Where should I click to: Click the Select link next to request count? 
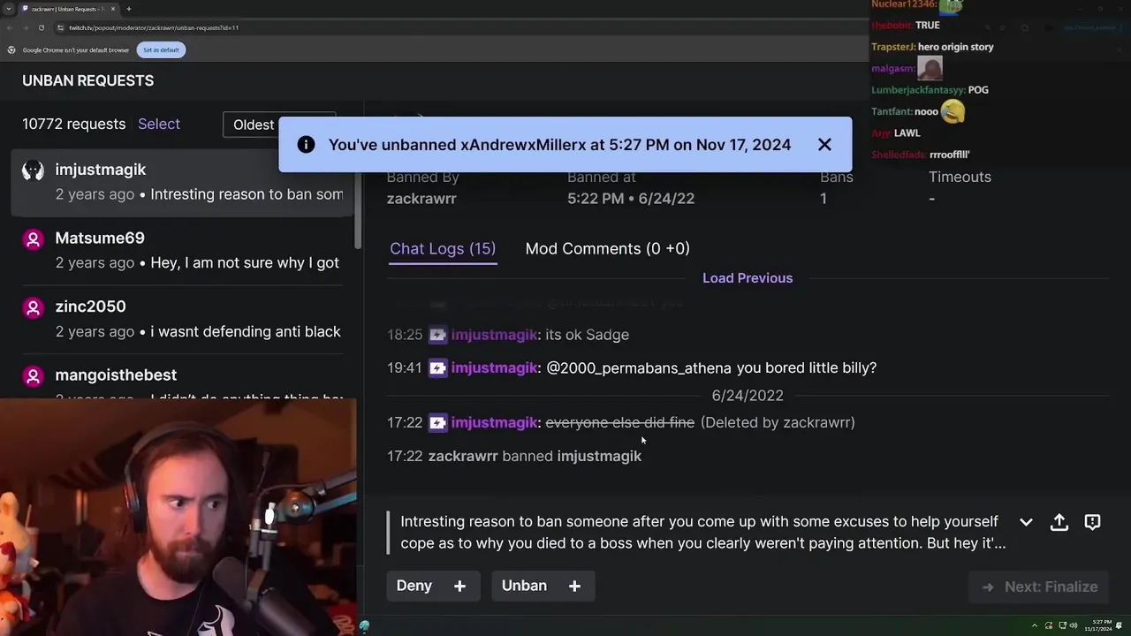(x=159, y=124)
